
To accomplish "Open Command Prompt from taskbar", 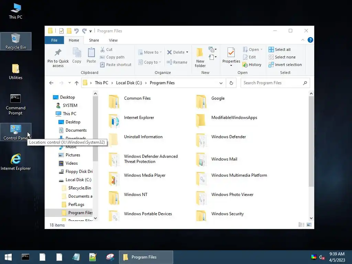I will tap(25, 257).
